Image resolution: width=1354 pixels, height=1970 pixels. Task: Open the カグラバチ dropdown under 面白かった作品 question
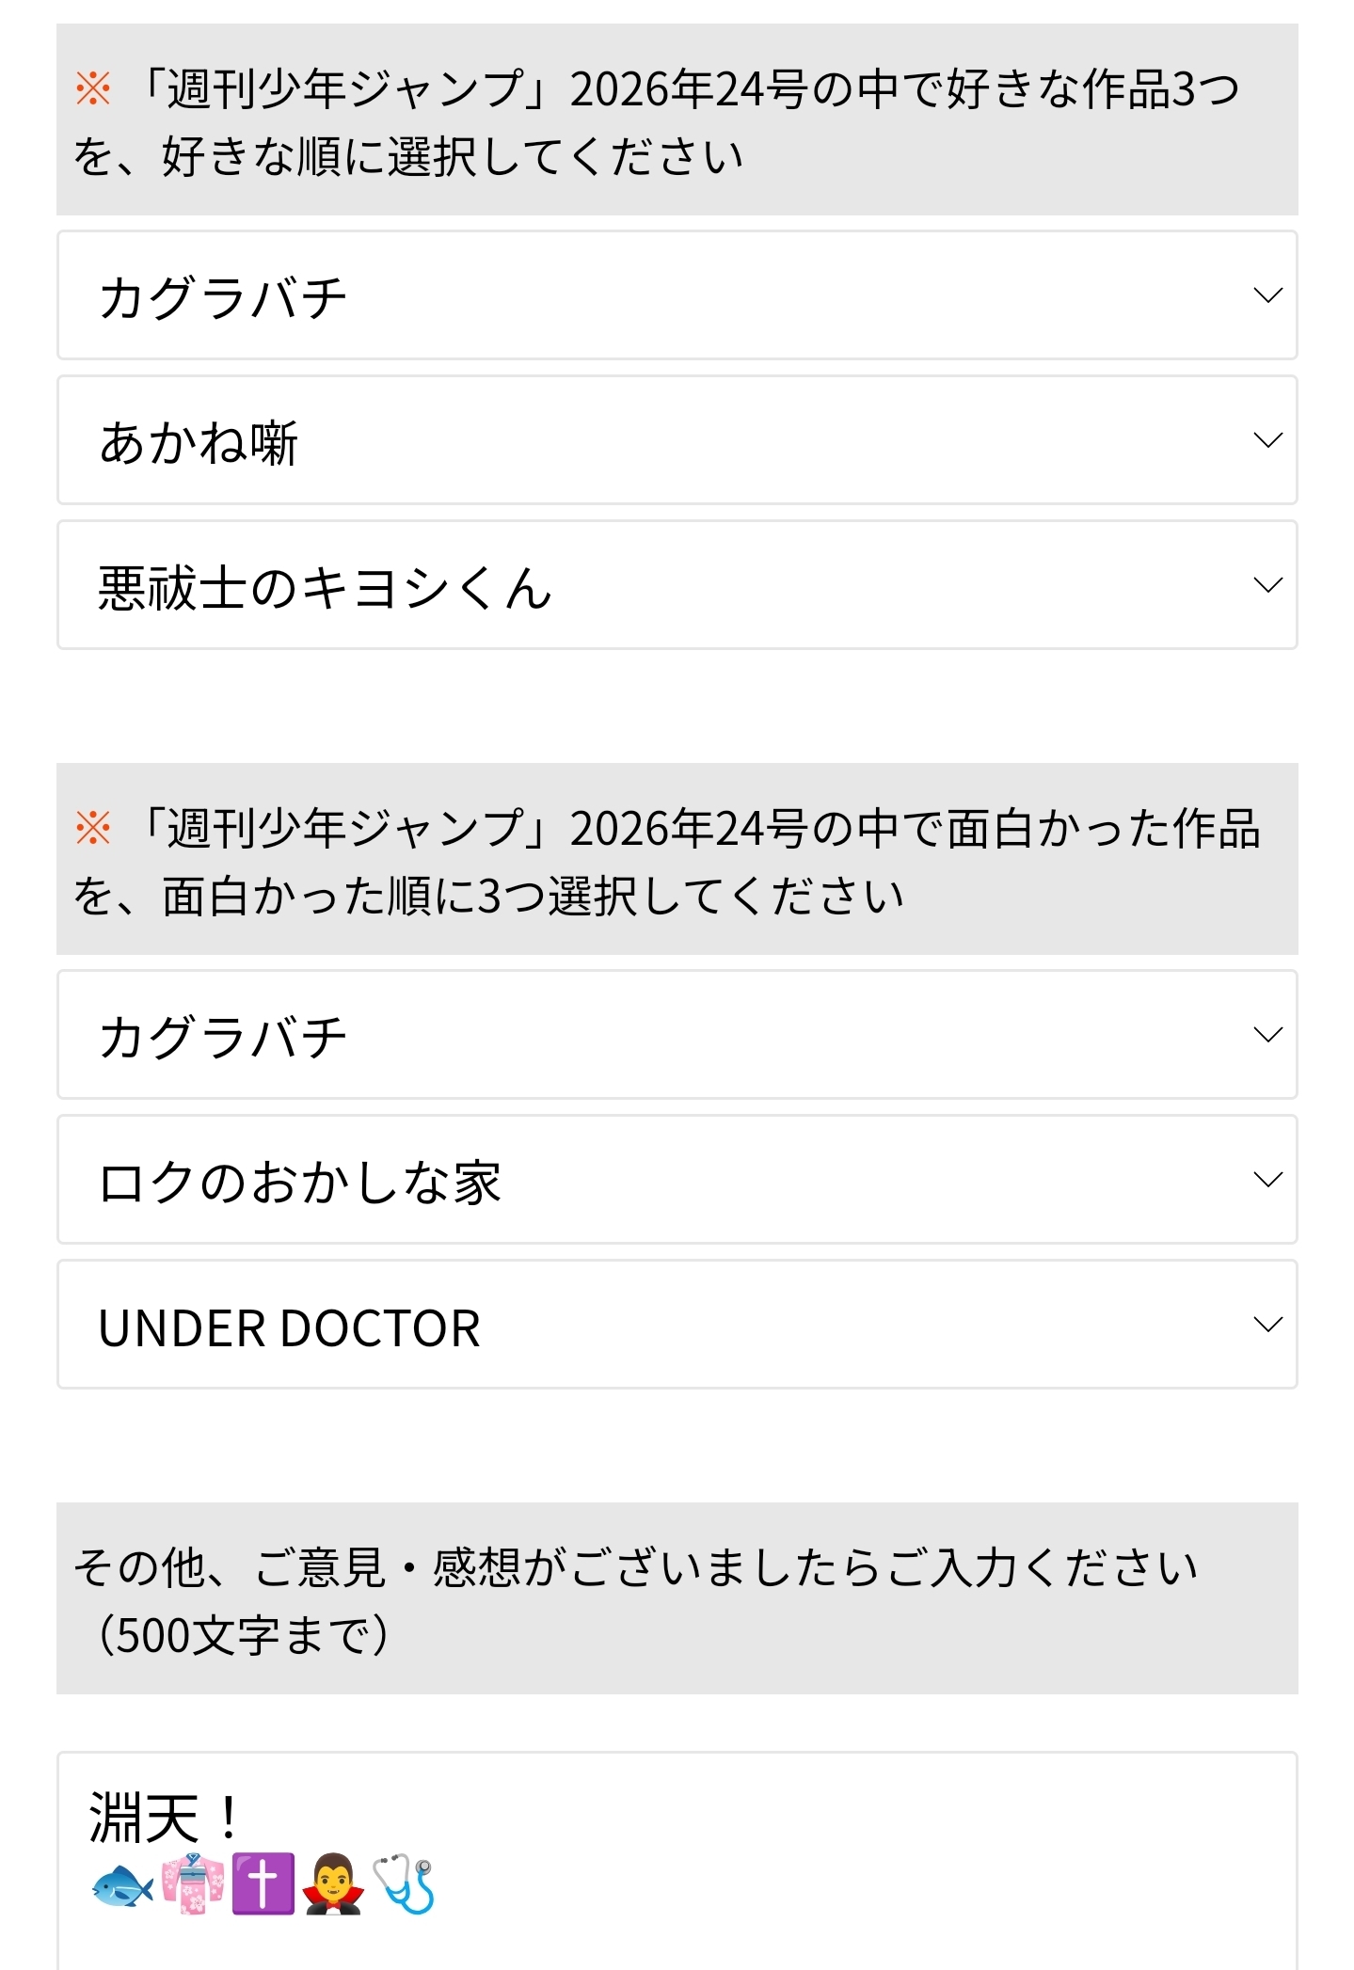[677, 1035]
